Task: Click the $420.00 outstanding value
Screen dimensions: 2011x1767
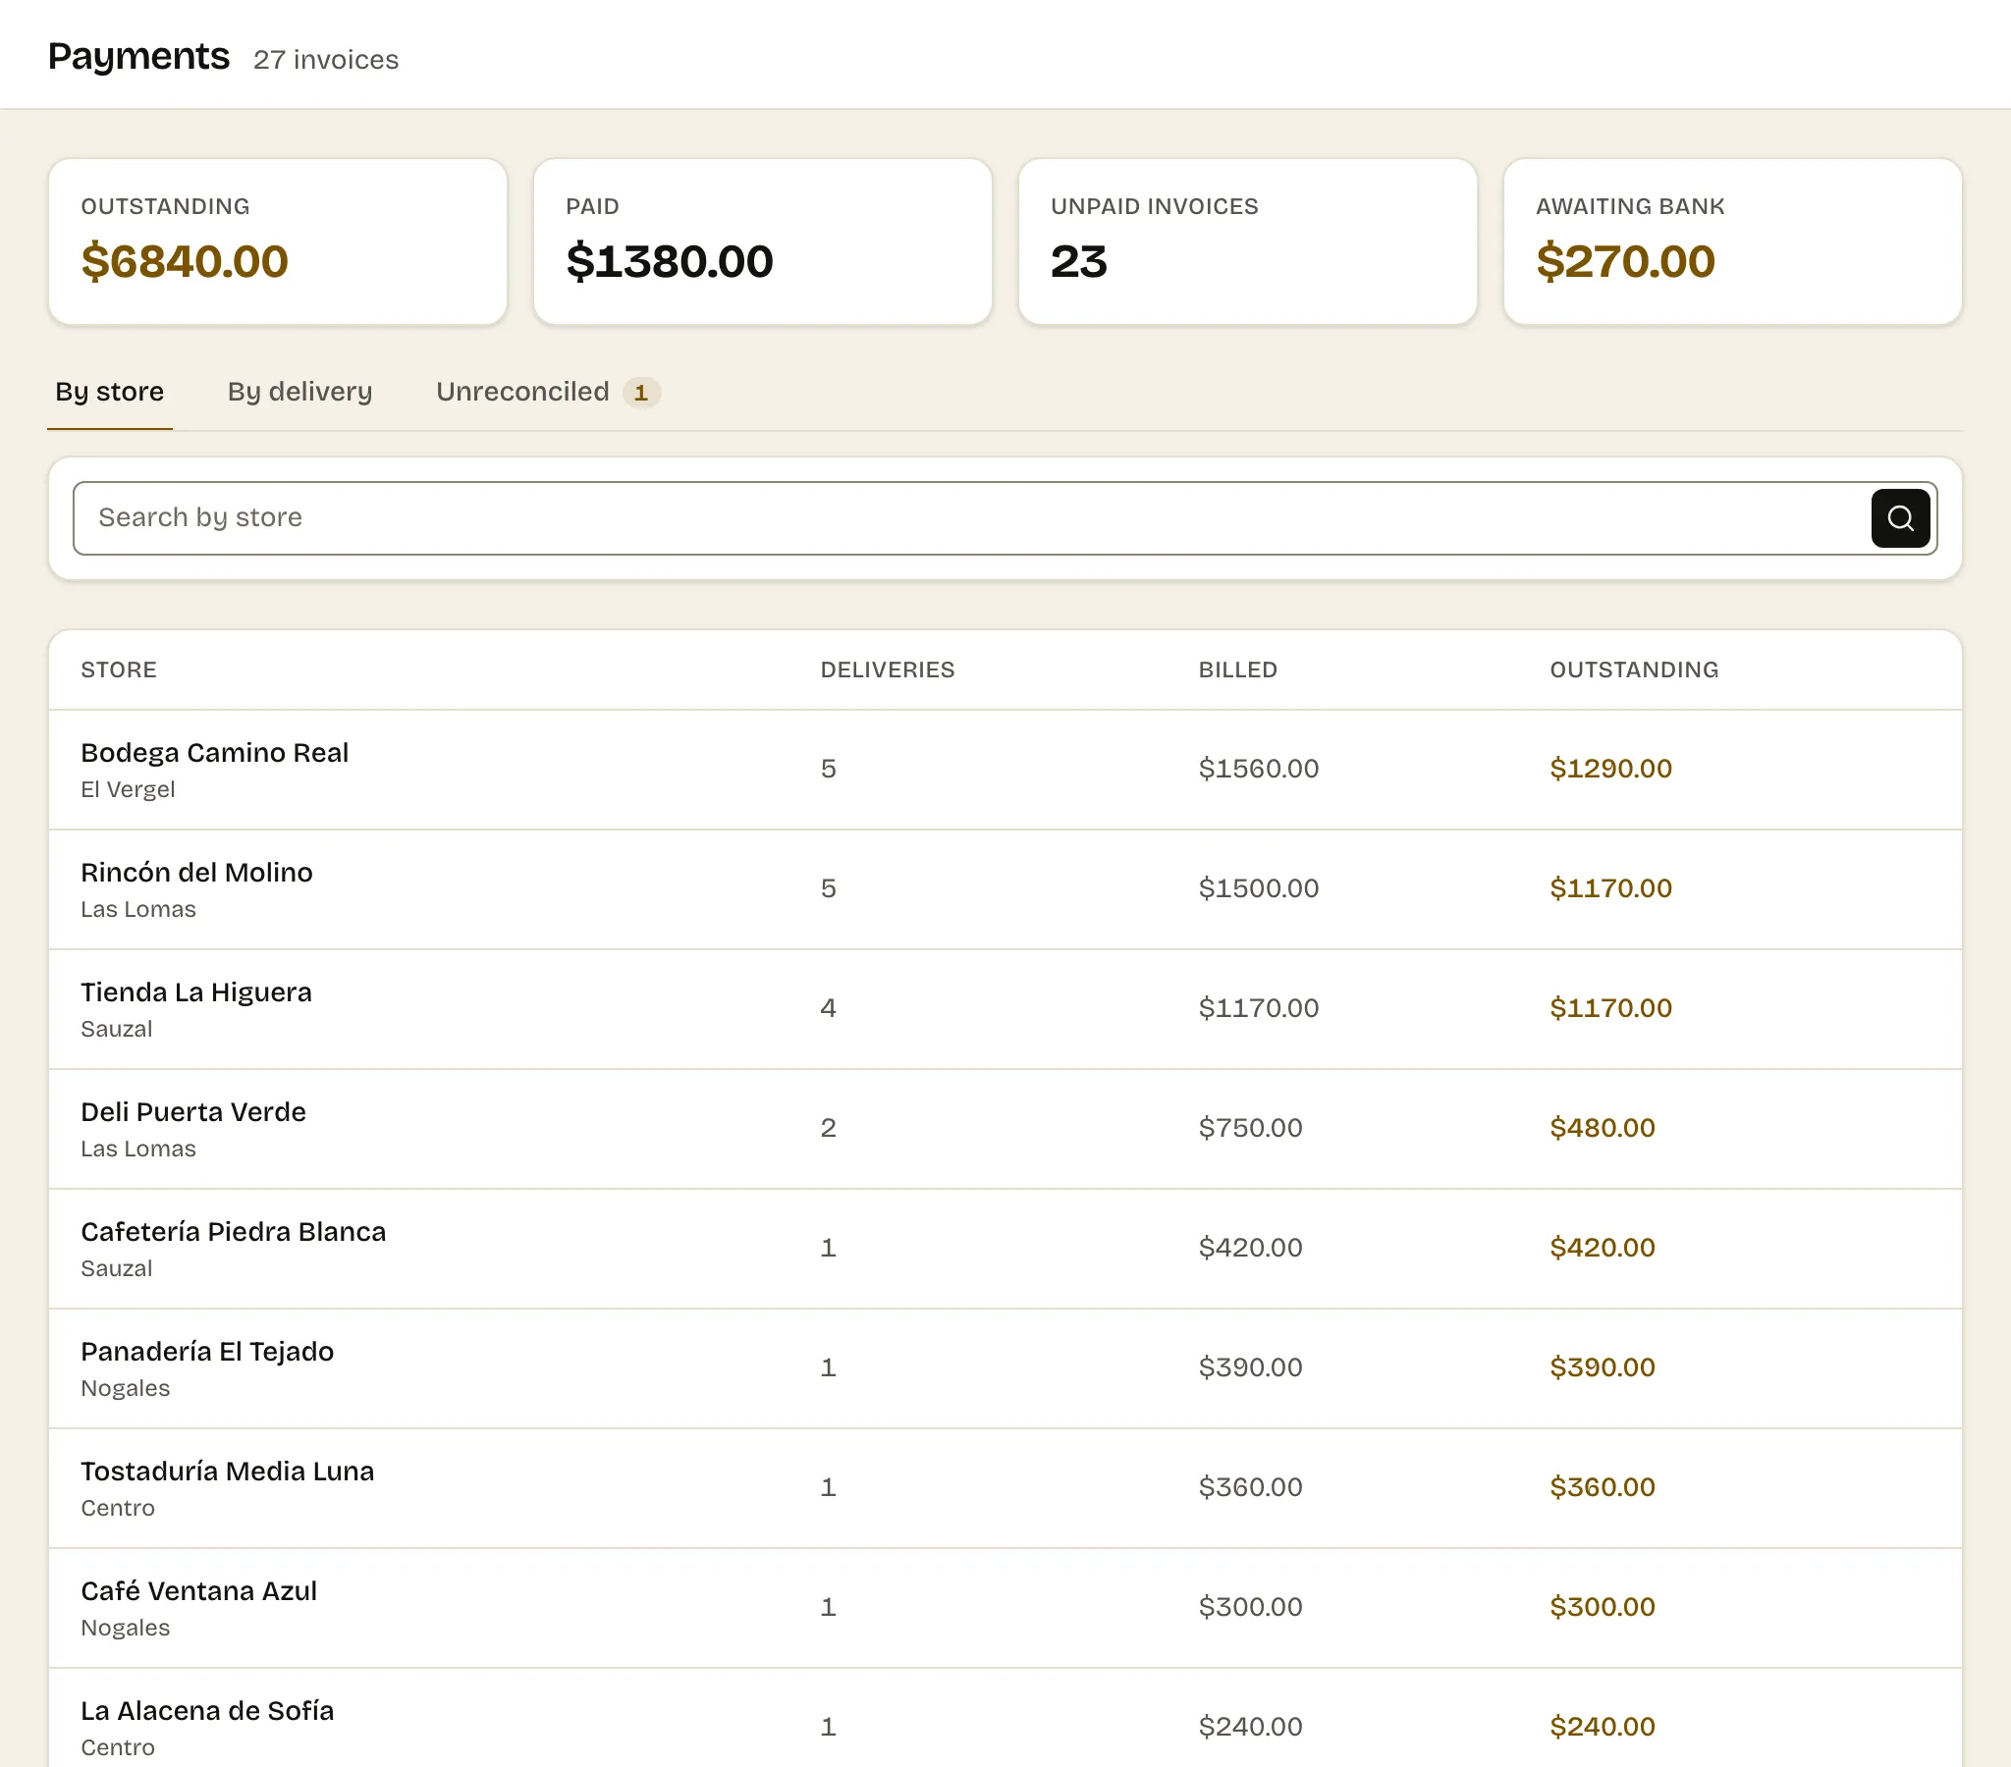Action: pyautogui.click(x=1602, y=1248)
